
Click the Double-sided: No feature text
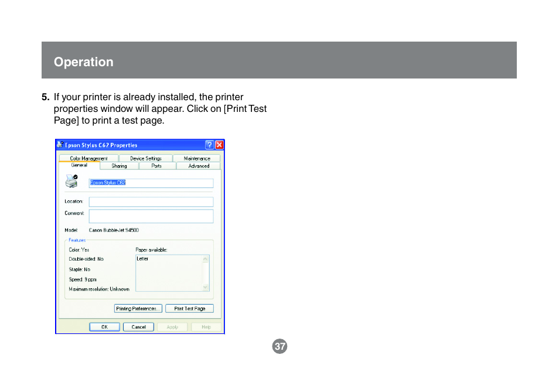click(86, 259)
